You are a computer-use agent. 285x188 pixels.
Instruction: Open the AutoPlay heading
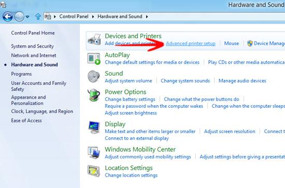coord(117,55)
